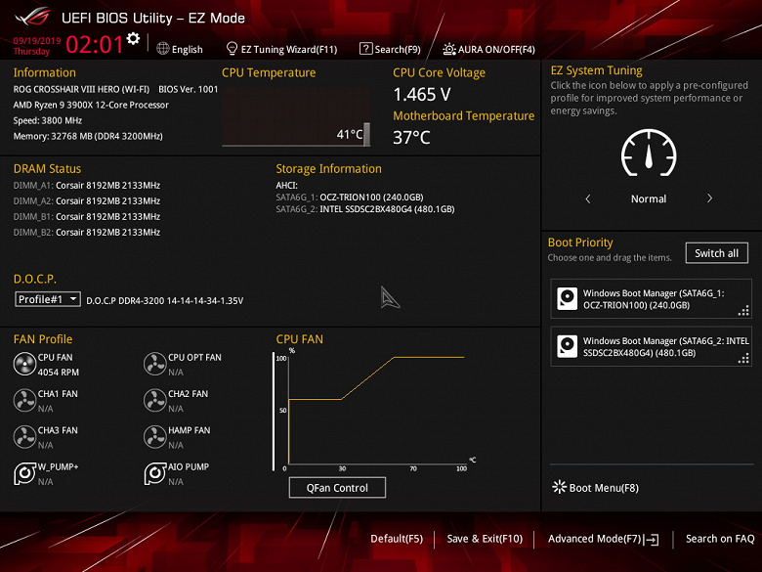The width and height of the screenshot is (762, 572).
Task: Click the 09/19/2019 date text
Action: [x=37, y=40]
